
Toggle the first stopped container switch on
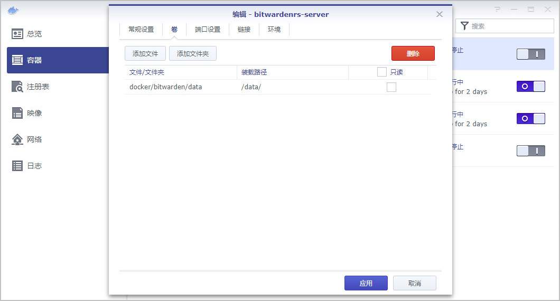531,54
